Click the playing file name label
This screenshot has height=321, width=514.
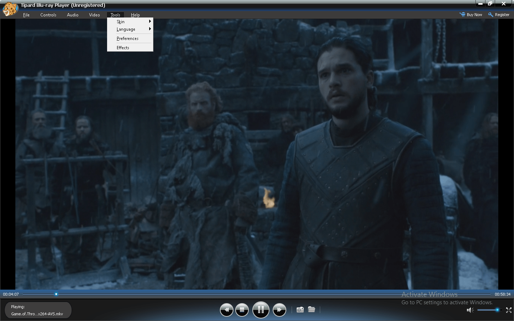(37, 314)
